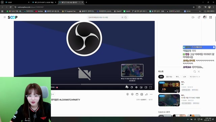Click the SOOP logo

click(x=12, y=17)
